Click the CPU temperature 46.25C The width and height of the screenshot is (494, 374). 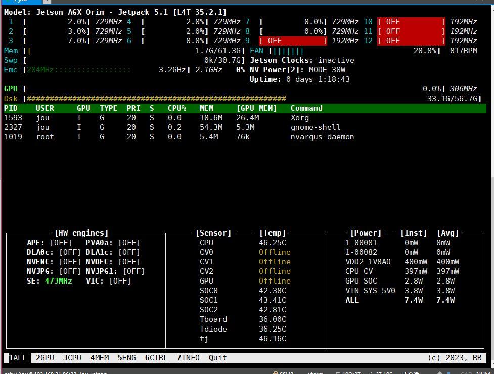(273, 243)
